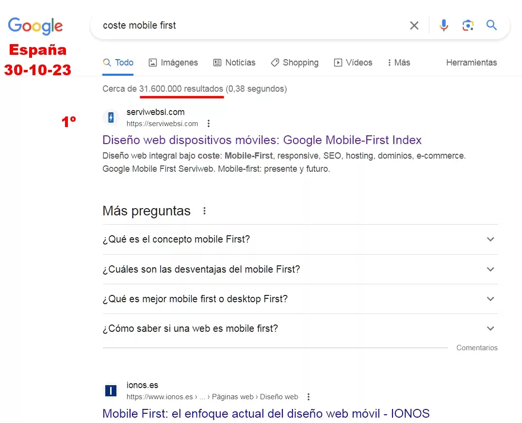The image size is (522, 423).
Task: Open options menu next to ionos.es breadcrumb
Action: tap(309, 397)
